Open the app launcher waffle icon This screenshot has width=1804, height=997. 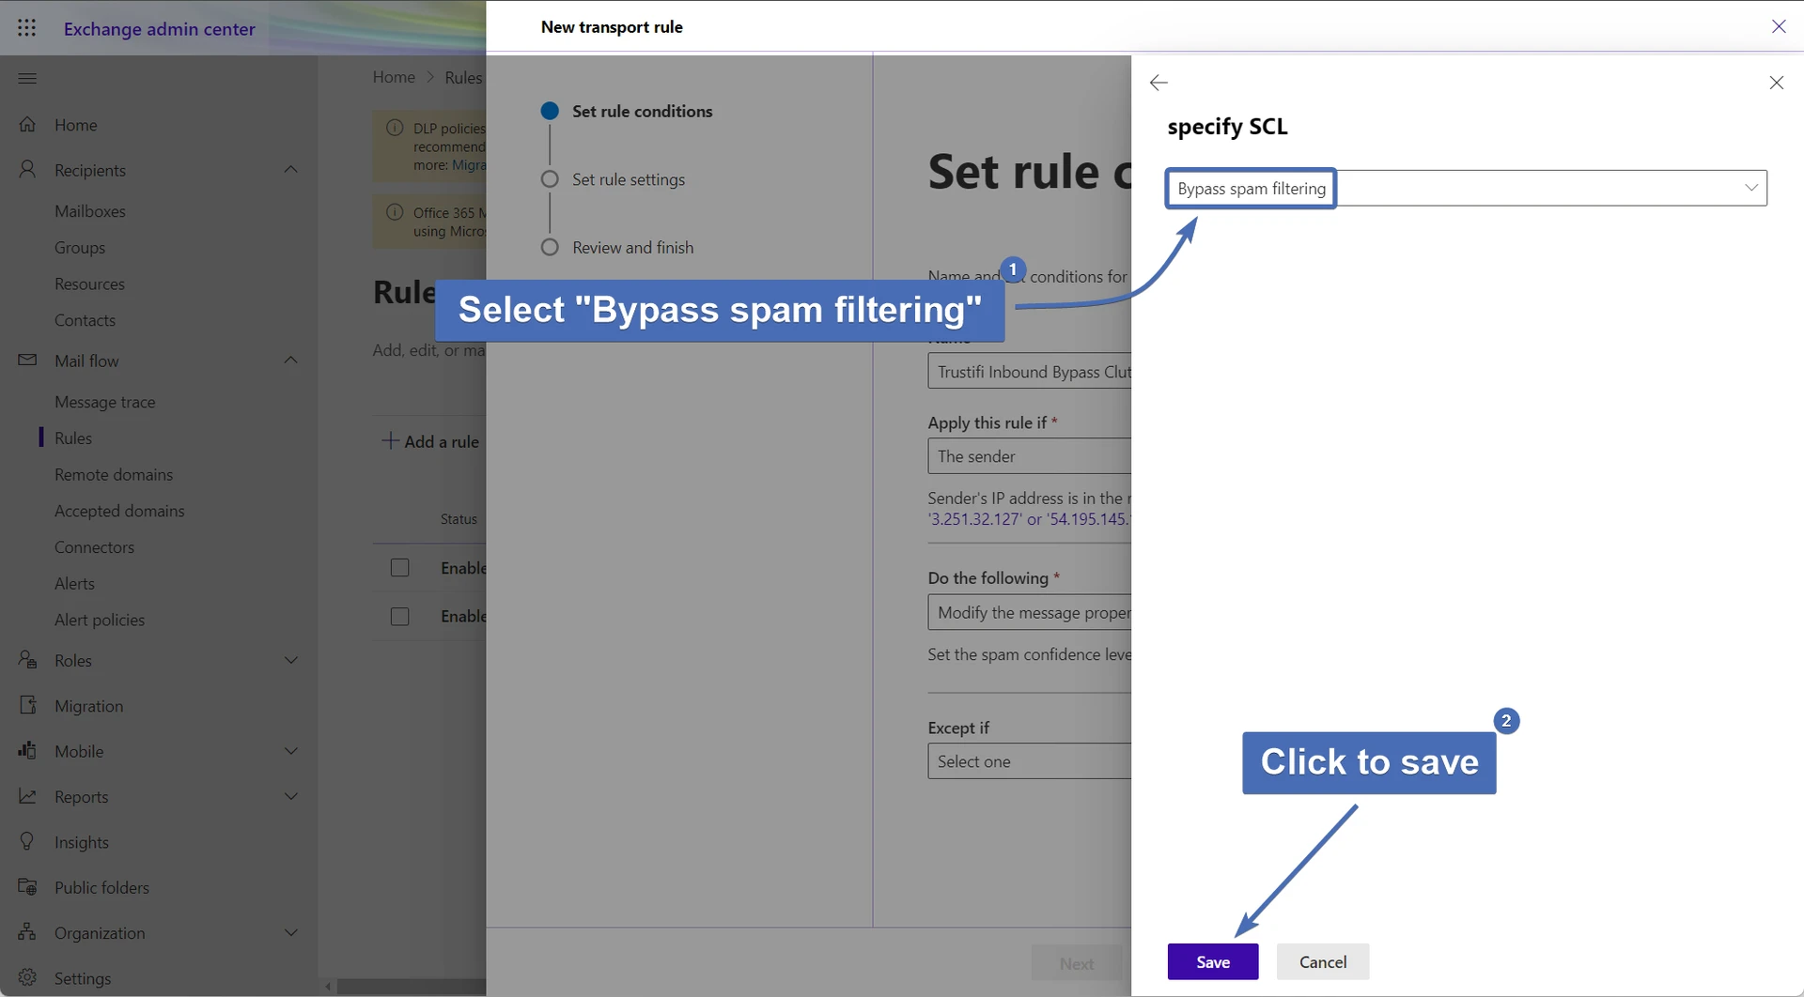tap(27, 28)
